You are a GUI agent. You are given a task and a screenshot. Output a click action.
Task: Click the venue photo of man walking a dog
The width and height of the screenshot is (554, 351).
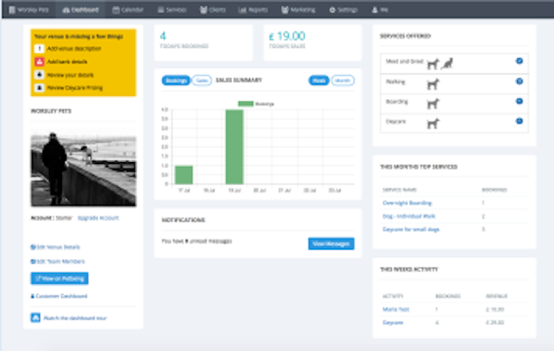coord(83,168)
